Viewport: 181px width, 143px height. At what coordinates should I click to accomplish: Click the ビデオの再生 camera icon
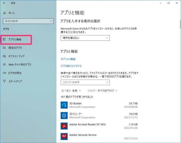coord(4,73)
